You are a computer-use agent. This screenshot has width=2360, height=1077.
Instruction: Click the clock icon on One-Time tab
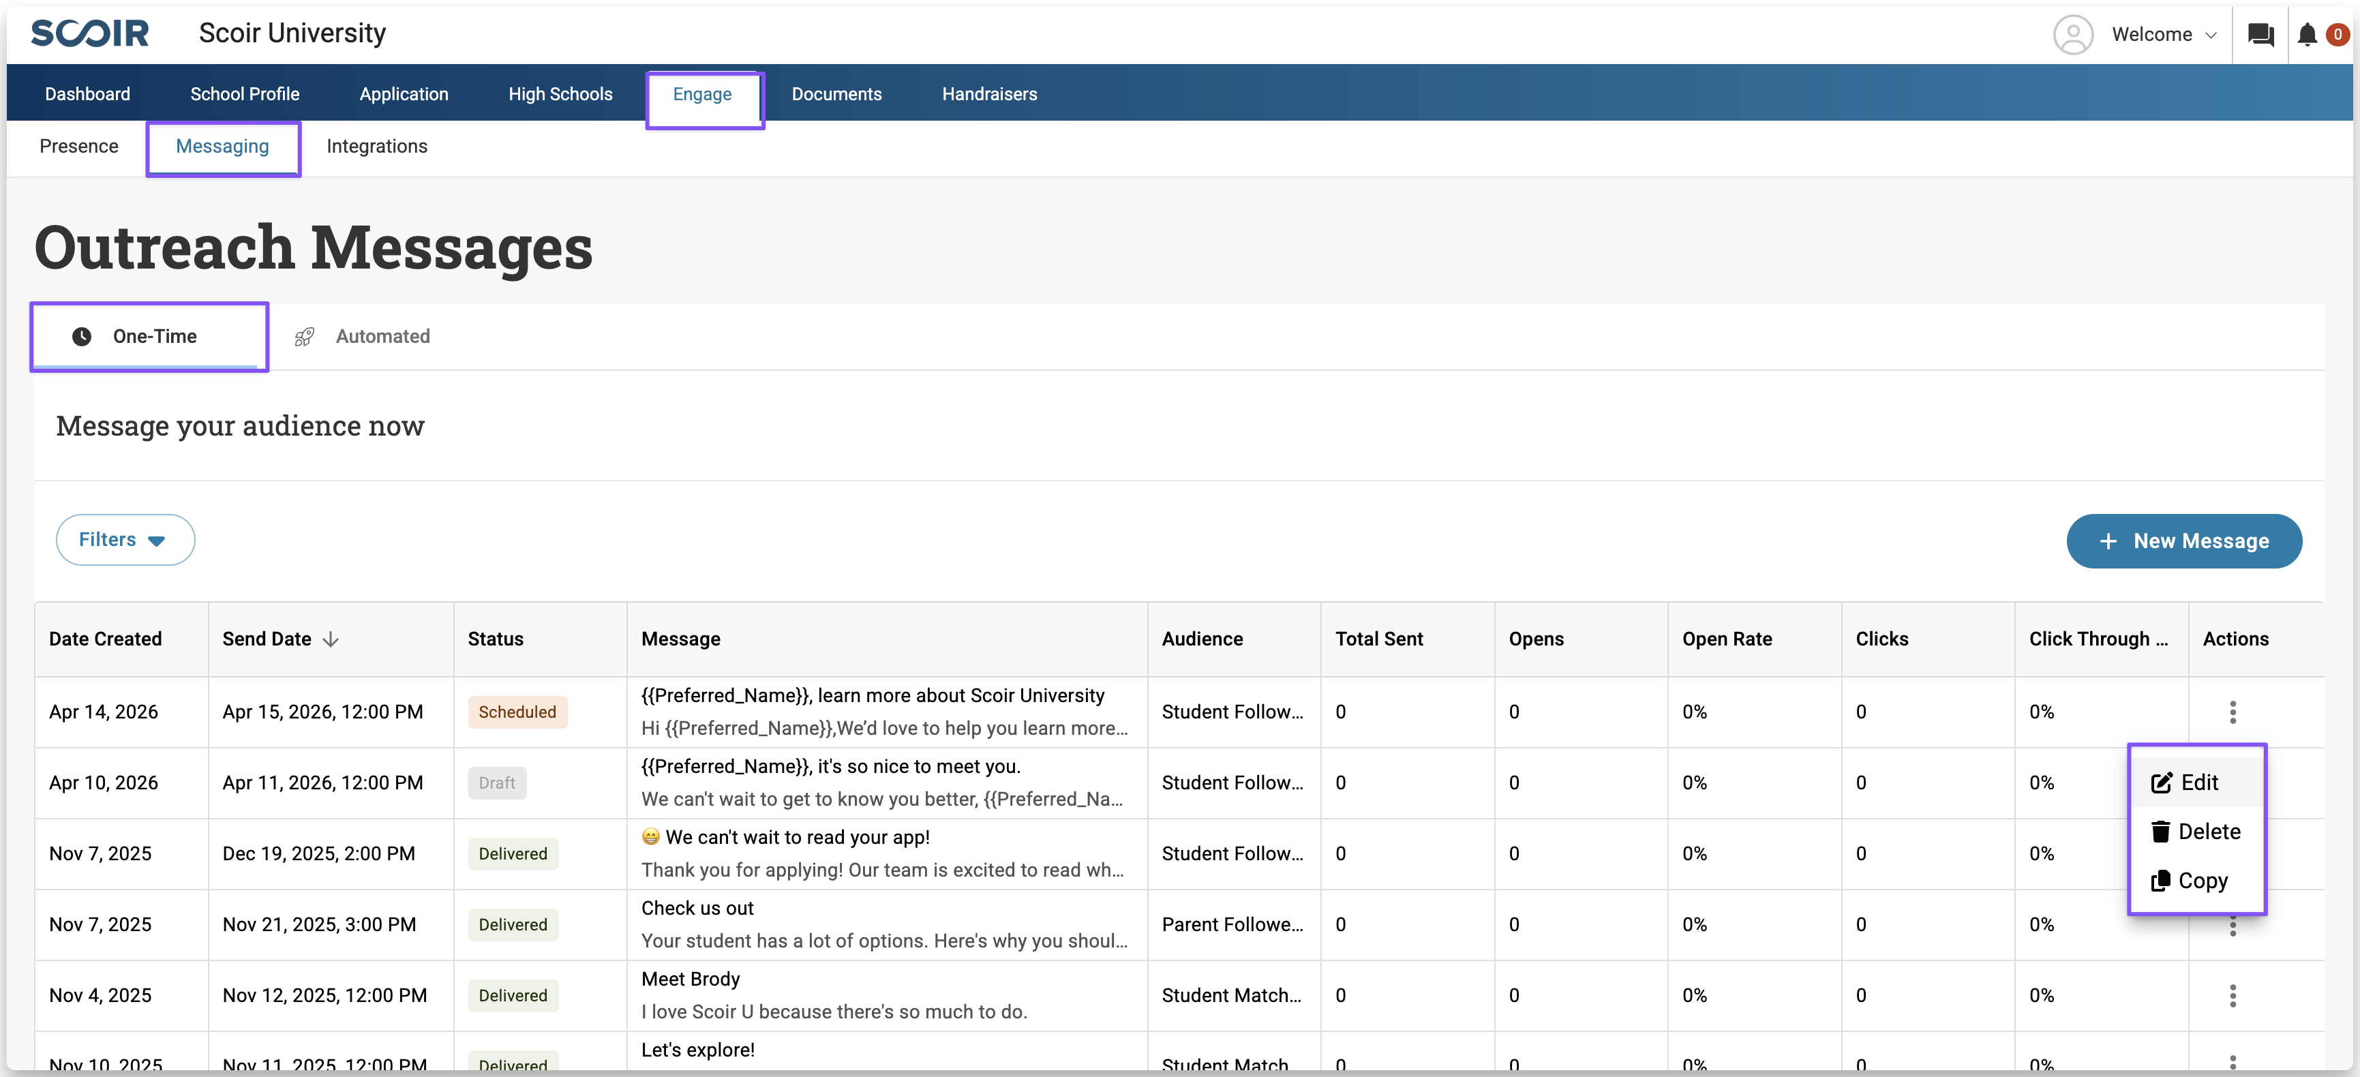point(82,337)
